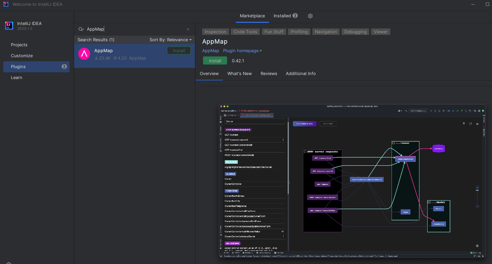Toggle the Inspection category filter
The image size is (492, 264).
(x=215, y=32)
